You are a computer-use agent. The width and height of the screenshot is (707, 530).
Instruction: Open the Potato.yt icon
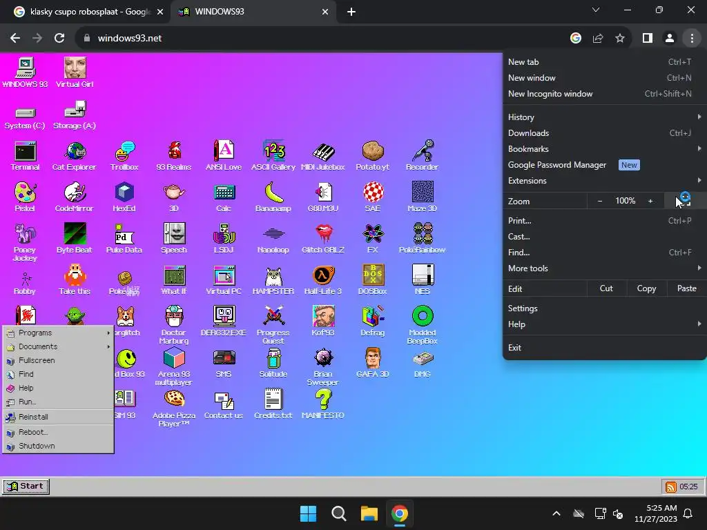[372, 155]
